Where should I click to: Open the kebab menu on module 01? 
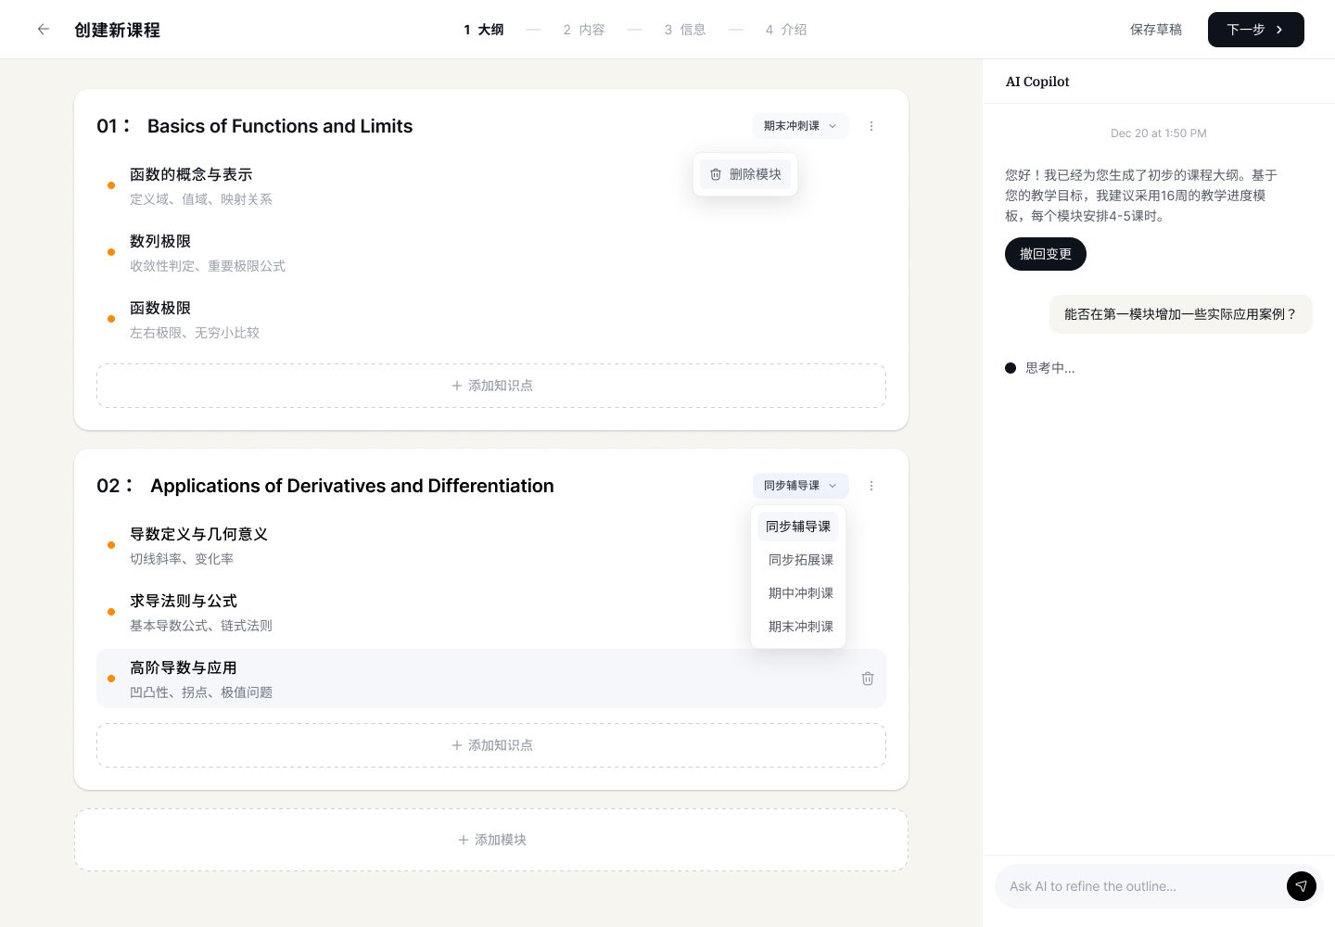[x=871, y=126]
